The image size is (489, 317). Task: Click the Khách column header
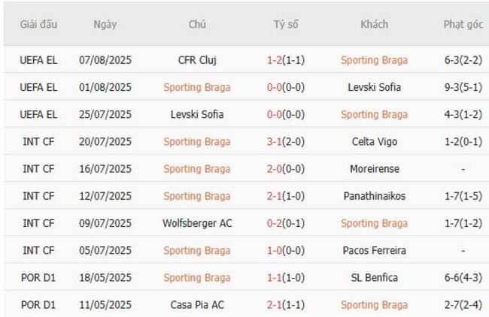pos(374,24)
